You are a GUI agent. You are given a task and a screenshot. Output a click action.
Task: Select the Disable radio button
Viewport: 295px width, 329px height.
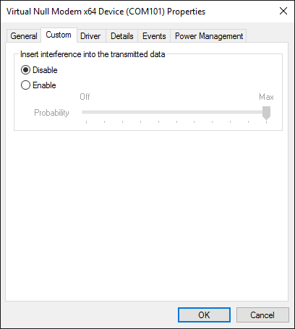[x=25, y=70]
